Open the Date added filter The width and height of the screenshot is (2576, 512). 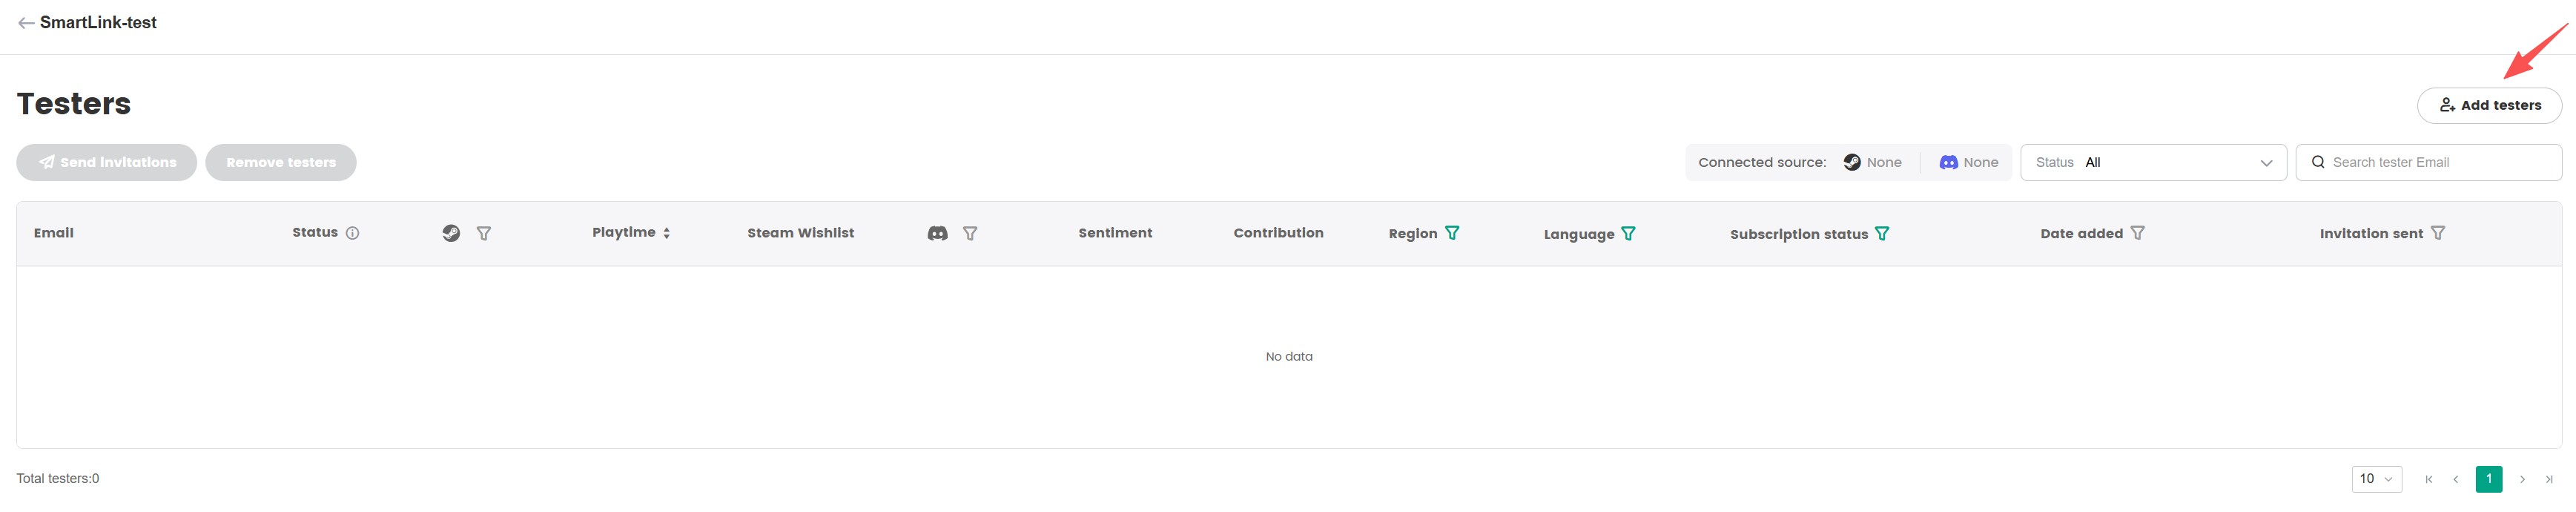click(x=2137, y=233)
